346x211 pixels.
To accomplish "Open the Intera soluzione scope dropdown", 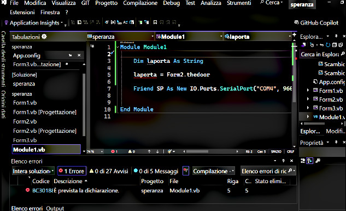I will click(33, 171).
